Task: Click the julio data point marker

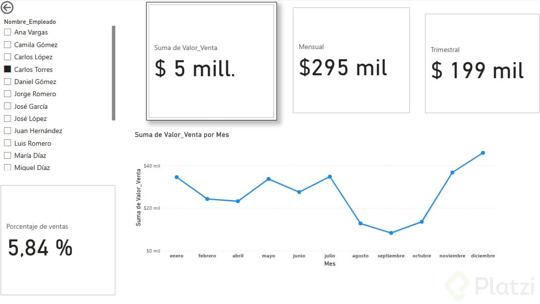Action: point(330,177)
